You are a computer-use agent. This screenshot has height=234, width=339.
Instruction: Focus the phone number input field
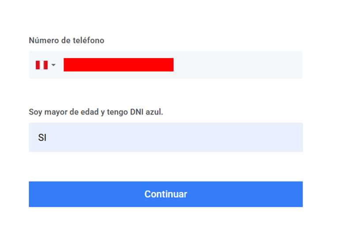tap(166, 65)
